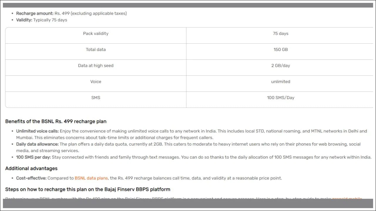
Task: Select the '150 GB' table value
Action: [281, 50]
